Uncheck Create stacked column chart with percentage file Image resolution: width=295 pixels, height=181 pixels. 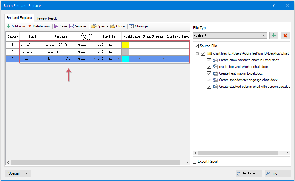209,87
